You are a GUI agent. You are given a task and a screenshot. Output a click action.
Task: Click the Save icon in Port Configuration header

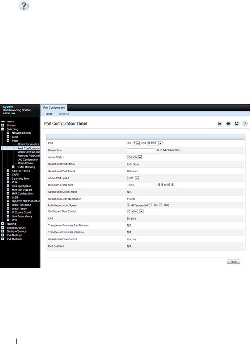[220, 124]
